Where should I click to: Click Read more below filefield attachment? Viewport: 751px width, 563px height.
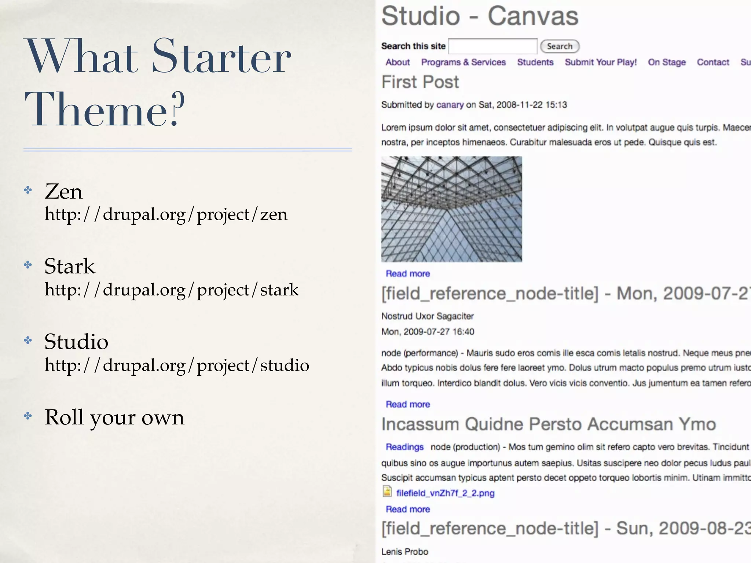coord(408,509)
